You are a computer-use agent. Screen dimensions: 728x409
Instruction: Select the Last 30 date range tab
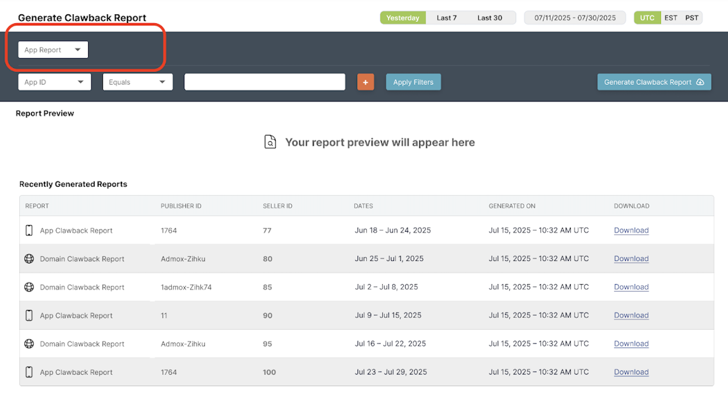pyautogui.click(x=490, y=18)
